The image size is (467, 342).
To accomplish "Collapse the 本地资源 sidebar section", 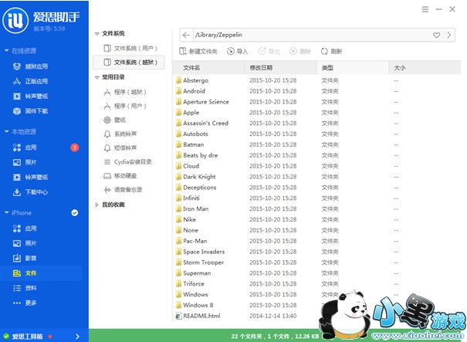I will [x=6, y=132].
